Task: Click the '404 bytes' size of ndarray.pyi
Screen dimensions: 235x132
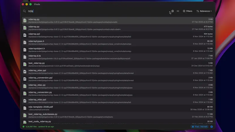Action: [208, 34]
